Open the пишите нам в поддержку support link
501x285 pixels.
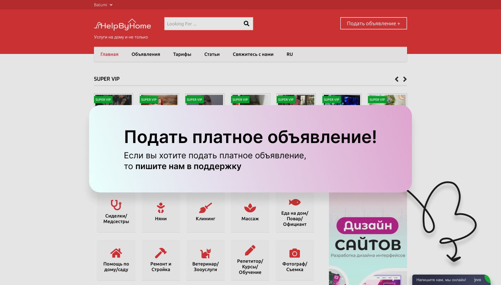coord(188,166)
